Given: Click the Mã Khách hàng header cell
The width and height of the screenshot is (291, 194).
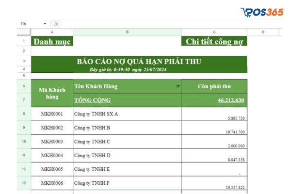Looking at the screenshot, I should 52,93.
